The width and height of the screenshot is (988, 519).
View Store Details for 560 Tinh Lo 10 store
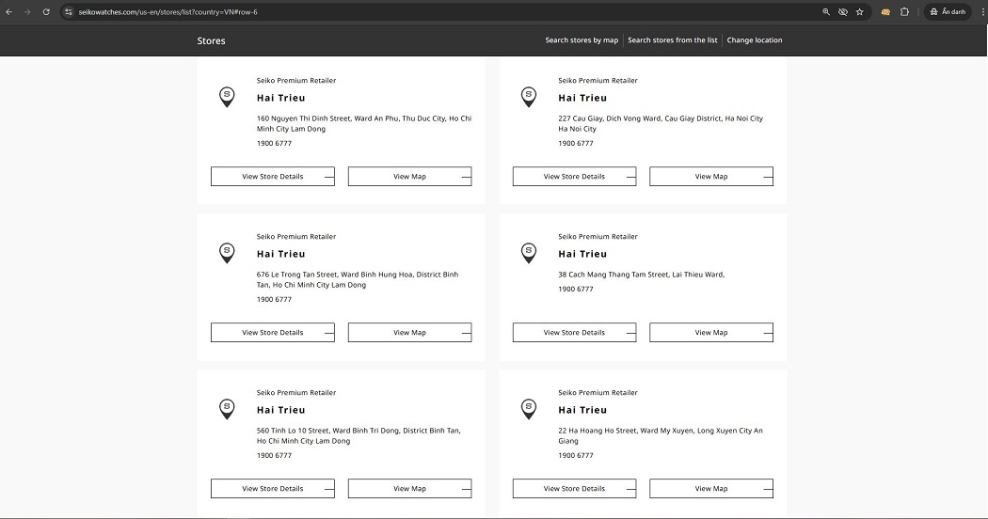pos(273,489)
